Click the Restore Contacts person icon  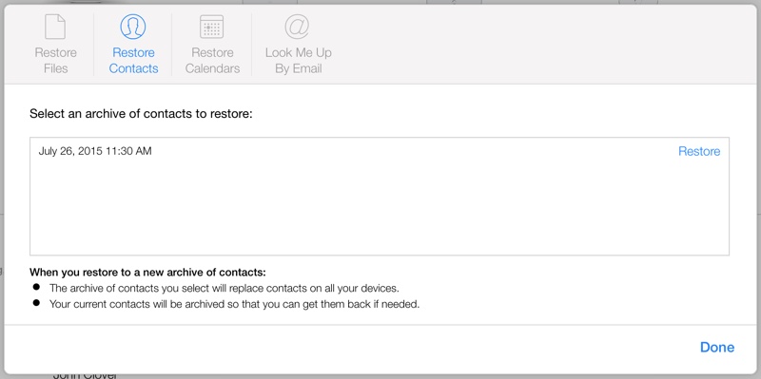click(133, 27)
